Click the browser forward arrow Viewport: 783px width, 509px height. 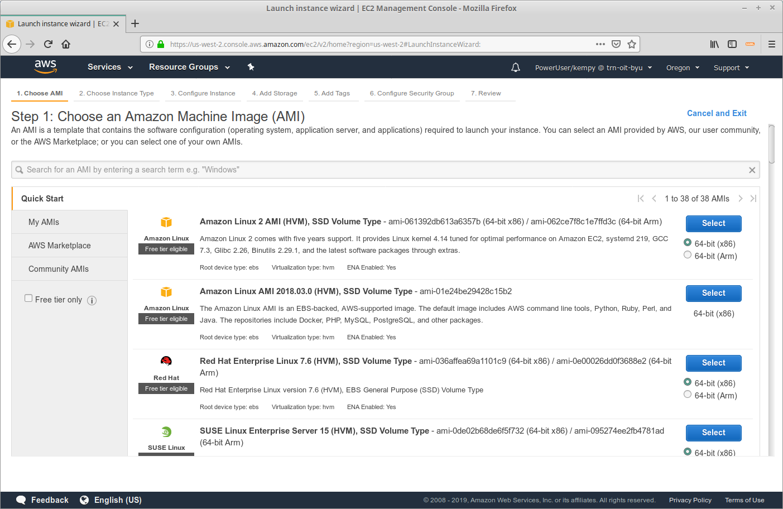30,44
